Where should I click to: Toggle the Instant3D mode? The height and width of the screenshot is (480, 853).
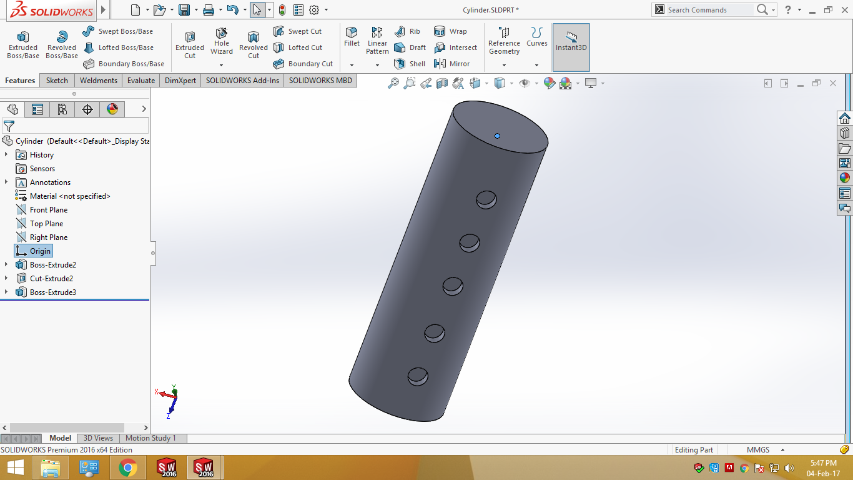tap(571, 47)
